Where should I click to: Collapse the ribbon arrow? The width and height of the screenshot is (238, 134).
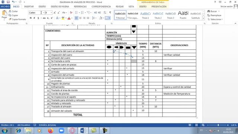235,23
